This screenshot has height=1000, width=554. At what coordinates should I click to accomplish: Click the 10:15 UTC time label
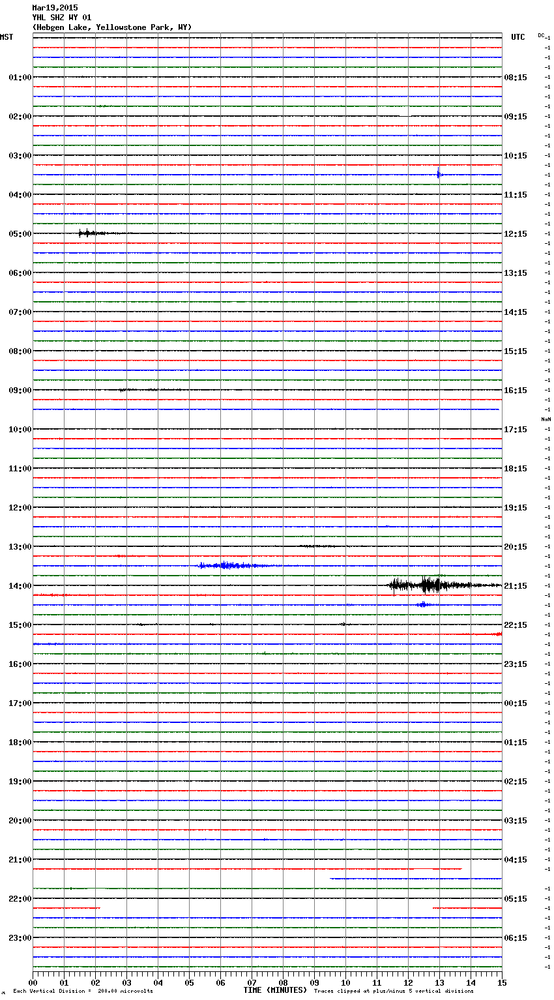[x=516, y=156]
